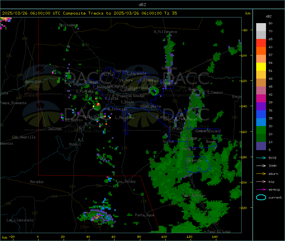Click the 'G_ALVEAR' map label

click(x=189, y=139)
